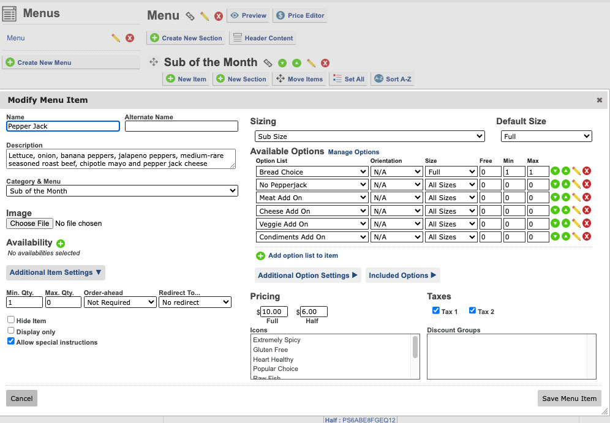Collapse Additional Item Settings section
This screenshot has width=610, height=423.
(x=56, y=272)
